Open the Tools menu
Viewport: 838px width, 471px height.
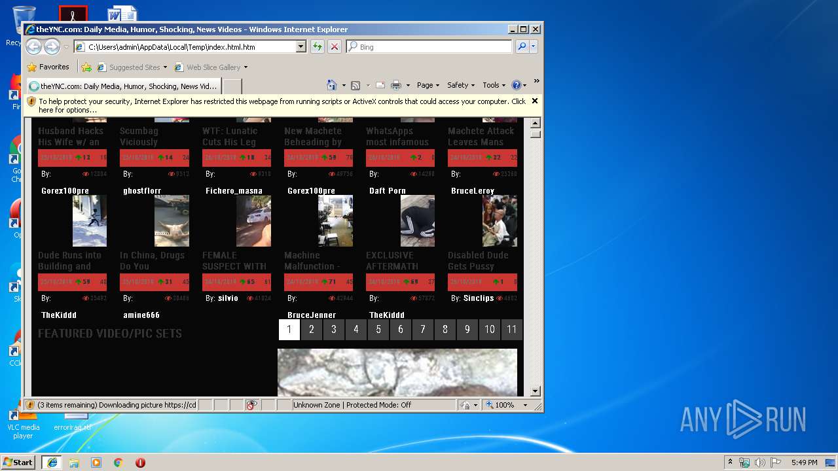[494, 85]
